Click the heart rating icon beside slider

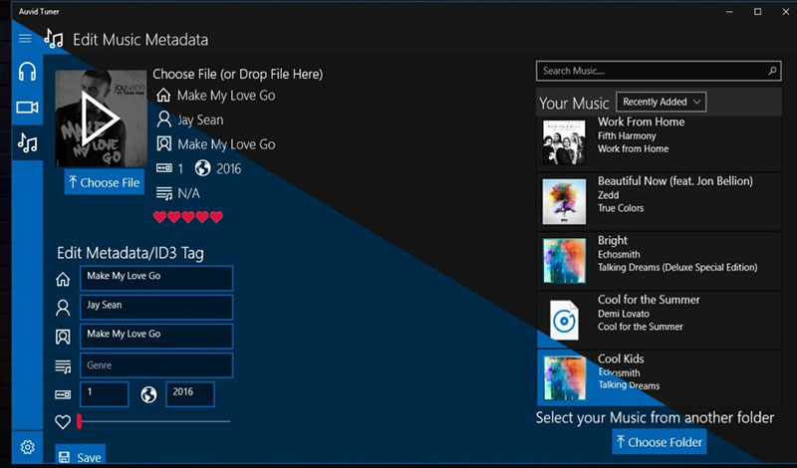click(x=63, y=422)
